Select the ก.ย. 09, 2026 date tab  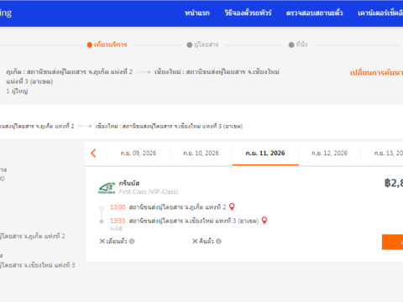[139, 154]
